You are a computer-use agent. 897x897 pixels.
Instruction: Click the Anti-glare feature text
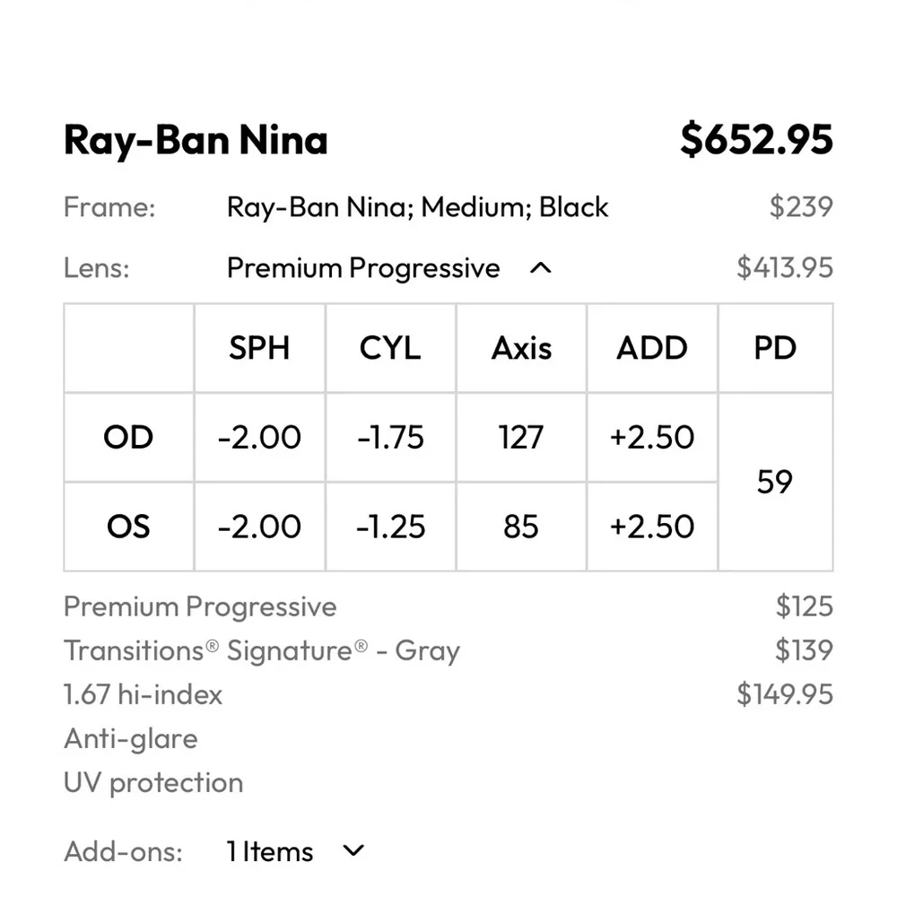click(x=131, y=738)
